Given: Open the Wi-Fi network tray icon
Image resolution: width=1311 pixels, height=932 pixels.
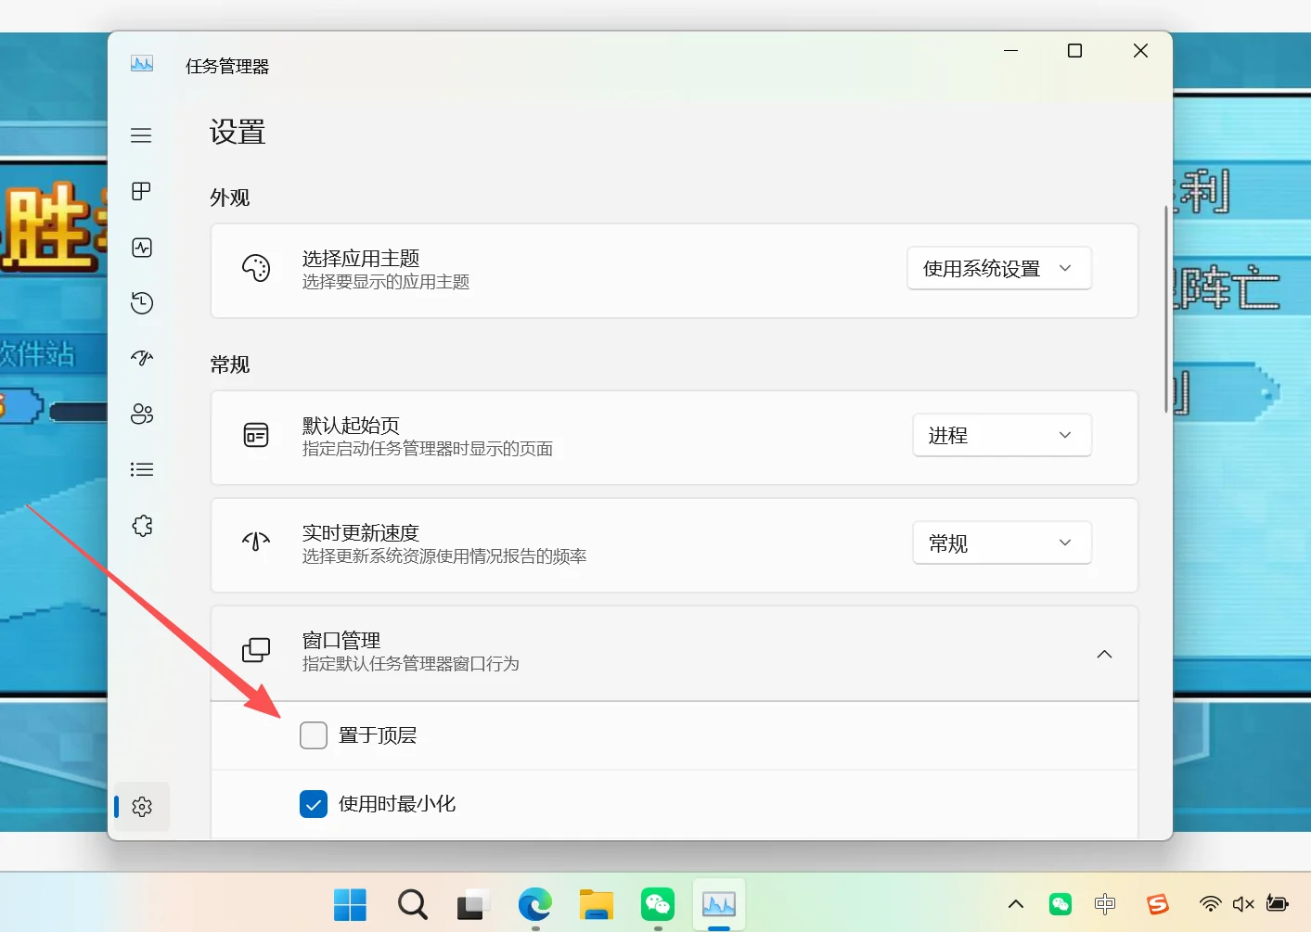Looking at the screenshot, I should [1210, 904].
